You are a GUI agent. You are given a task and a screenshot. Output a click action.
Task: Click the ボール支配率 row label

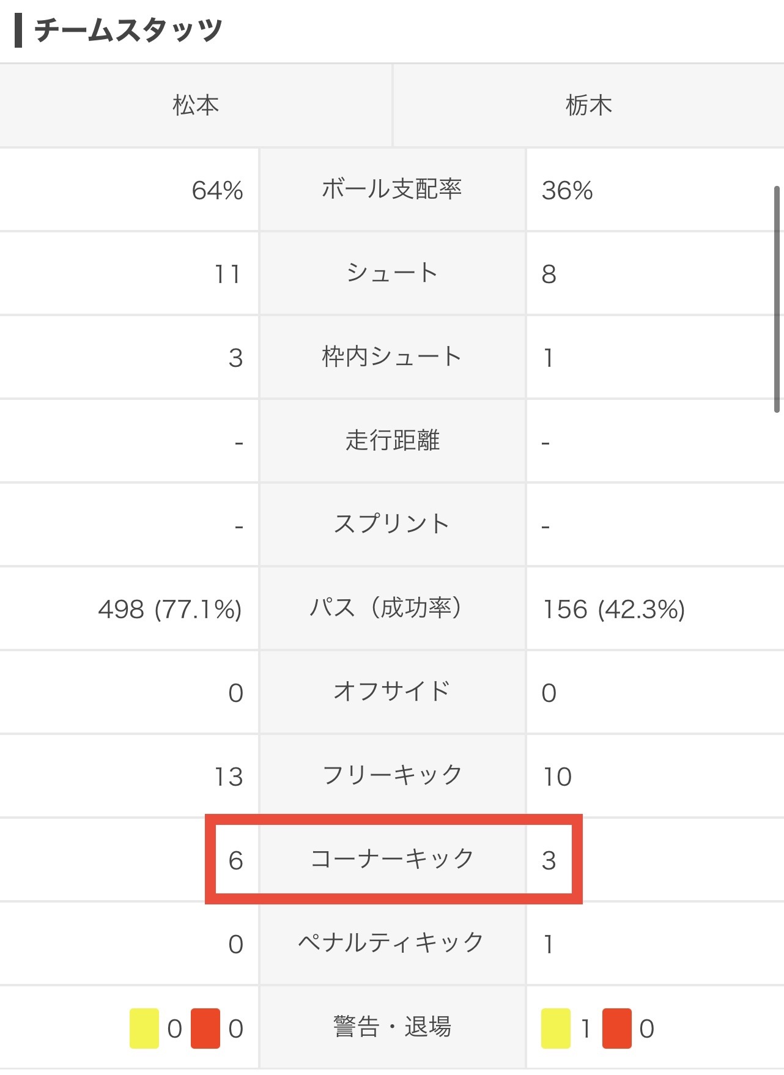tap(392, 190)
